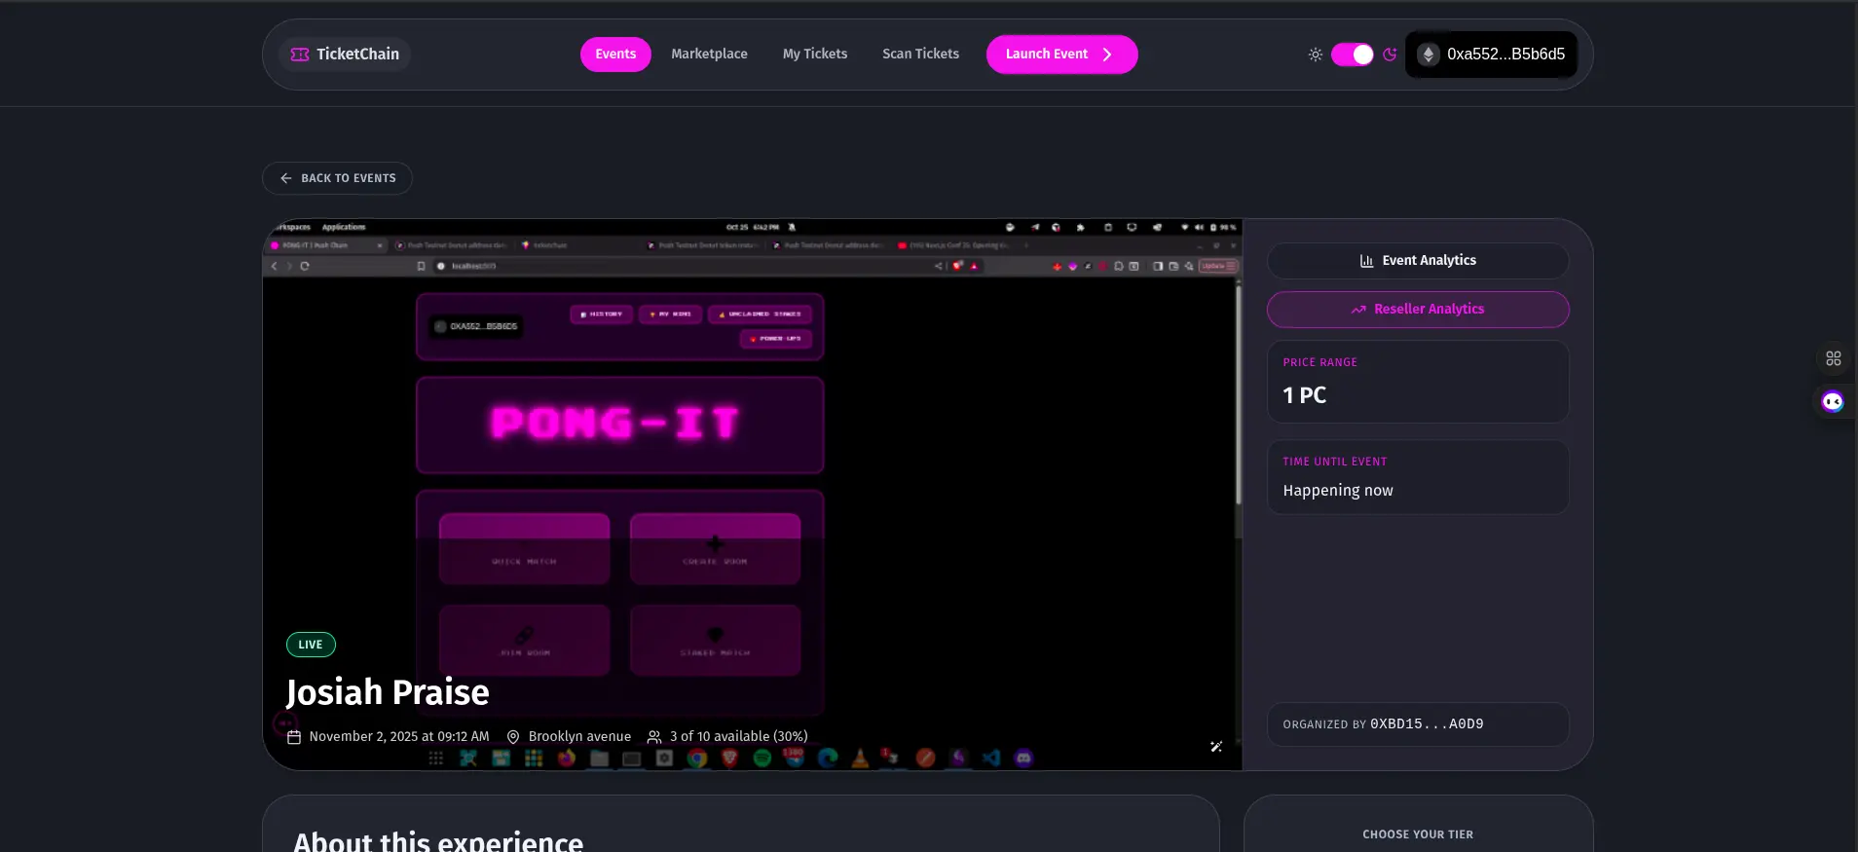Open Reseller Analytics

[1417, 310]
